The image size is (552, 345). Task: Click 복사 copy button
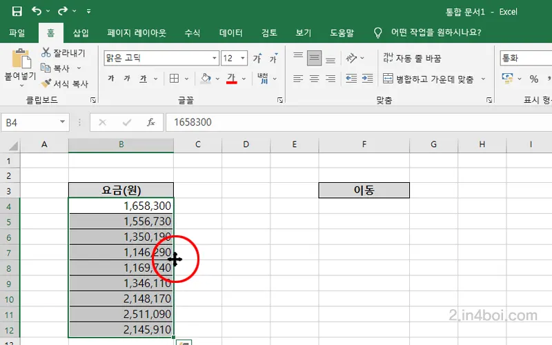pyautogui.click(x=55, y=68)
